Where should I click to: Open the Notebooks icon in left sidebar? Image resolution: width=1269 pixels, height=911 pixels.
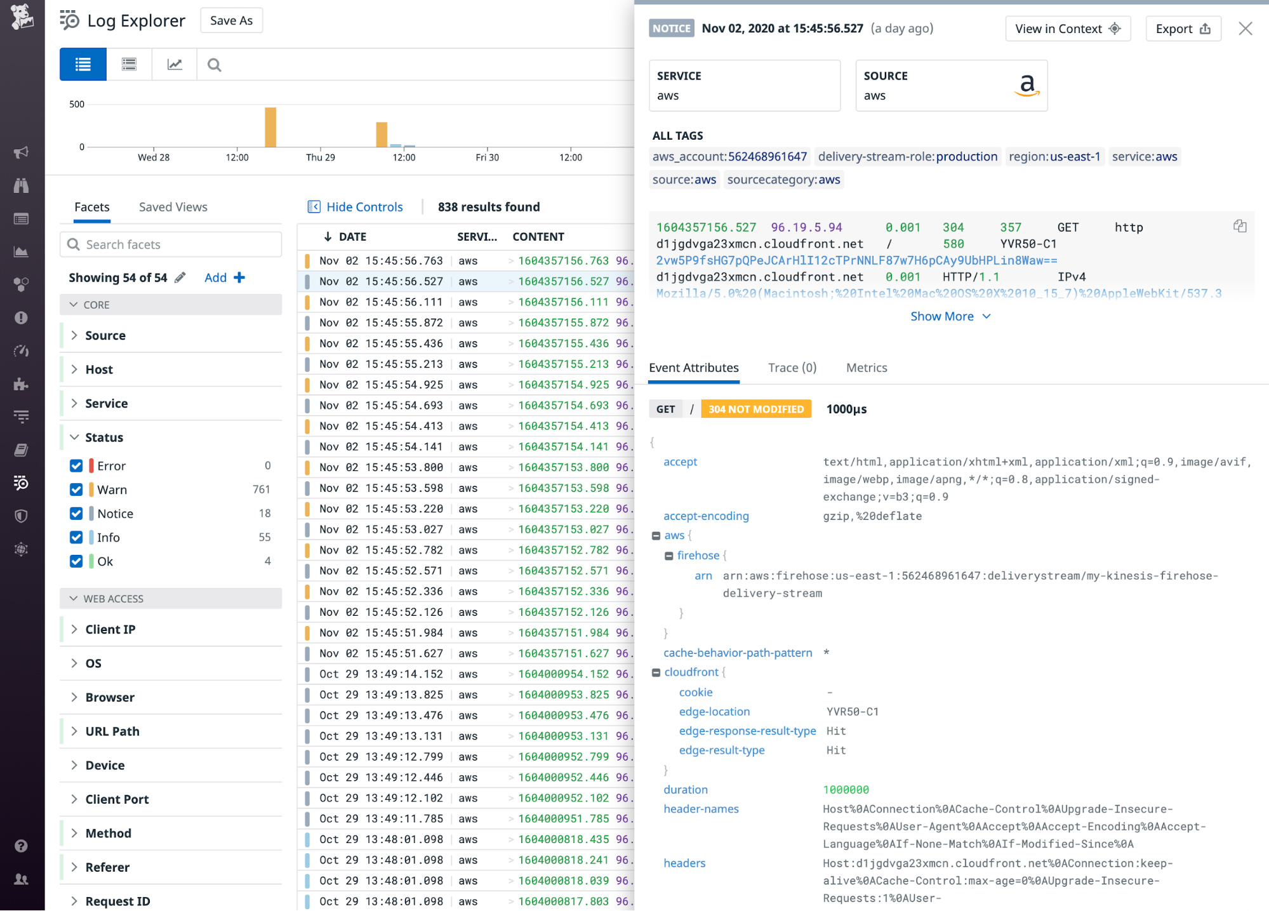tap(21, 449)
